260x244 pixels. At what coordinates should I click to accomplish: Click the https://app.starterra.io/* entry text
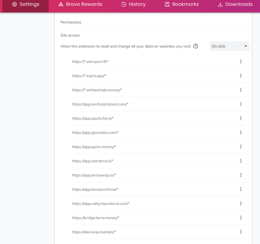pyautogui.click(x=93, y=161)
